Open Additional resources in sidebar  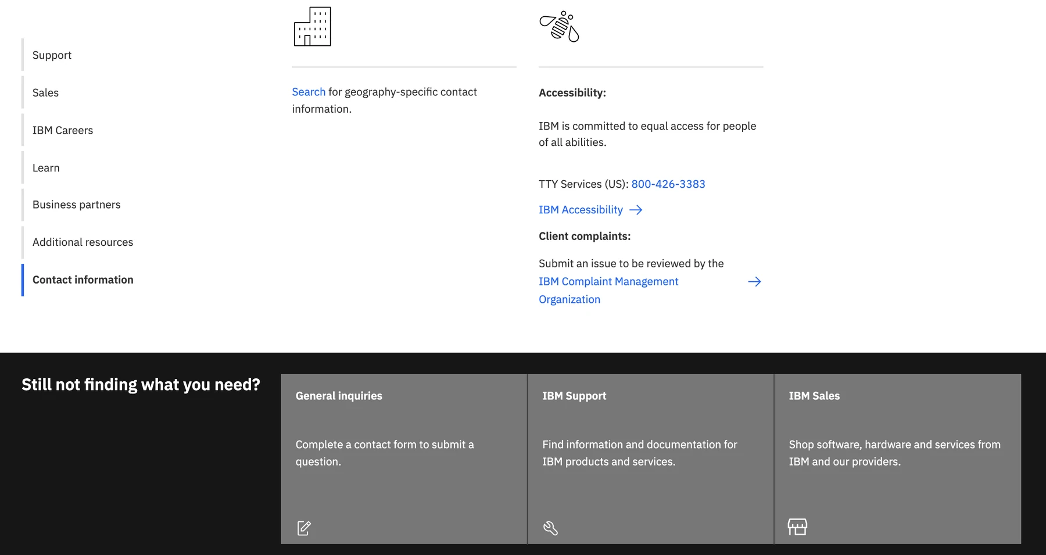(83, 242)
